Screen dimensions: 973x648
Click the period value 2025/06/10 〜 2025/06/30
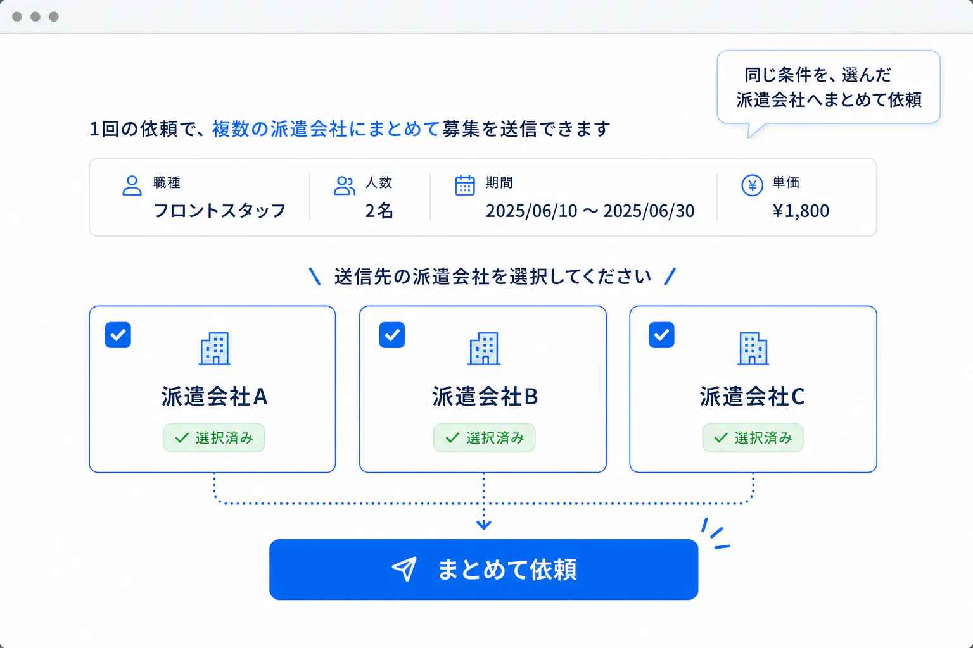[590, 211]
